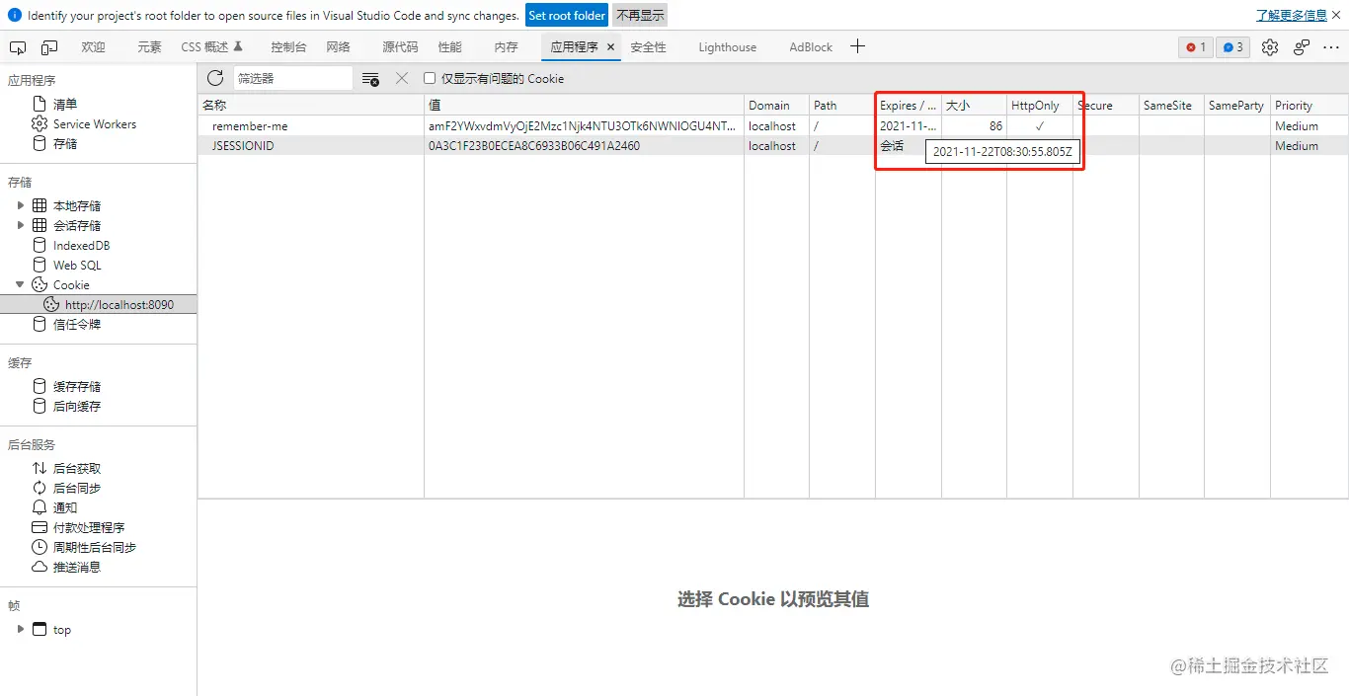1349x696 pixels.
Task: Open 信任令牌 in the sidebar
Action: [x=77, y=324]
